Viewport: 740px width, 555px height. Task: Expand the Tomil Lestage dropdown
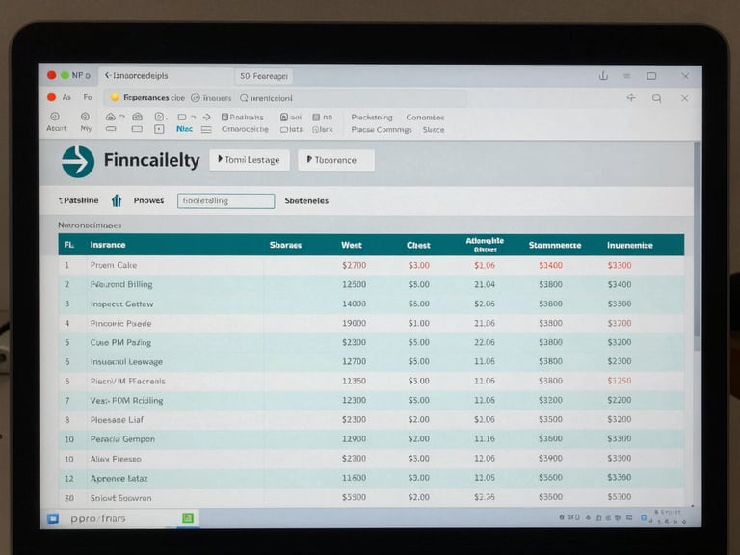(250, 160)
